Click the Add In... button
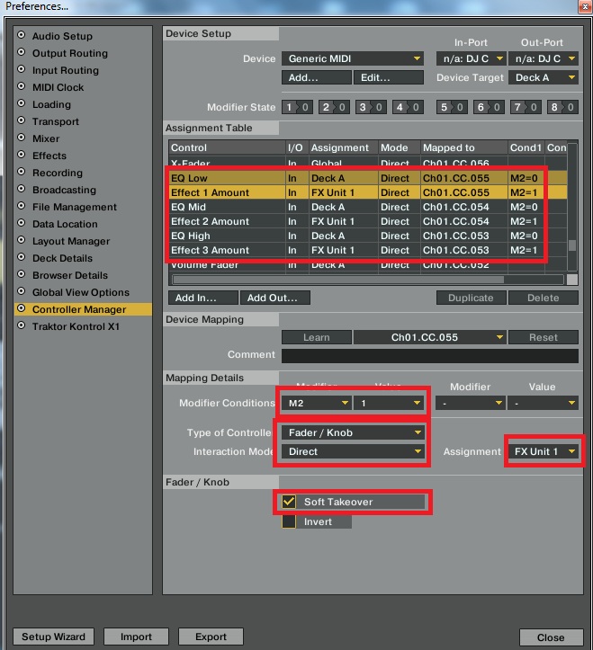This screenshot has width=593, height=650. [x=203, y=298]
